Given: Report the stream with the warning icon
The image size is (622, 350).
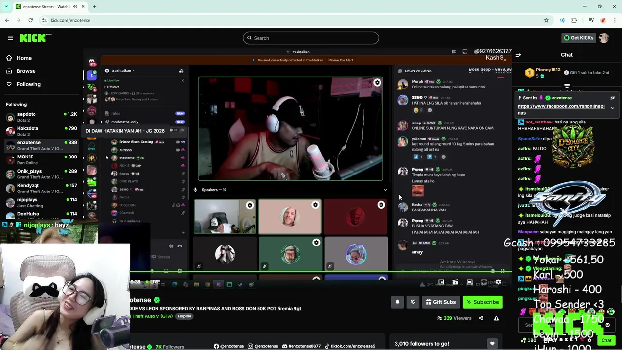Looking at the screenshot, I should coord(496,318).
